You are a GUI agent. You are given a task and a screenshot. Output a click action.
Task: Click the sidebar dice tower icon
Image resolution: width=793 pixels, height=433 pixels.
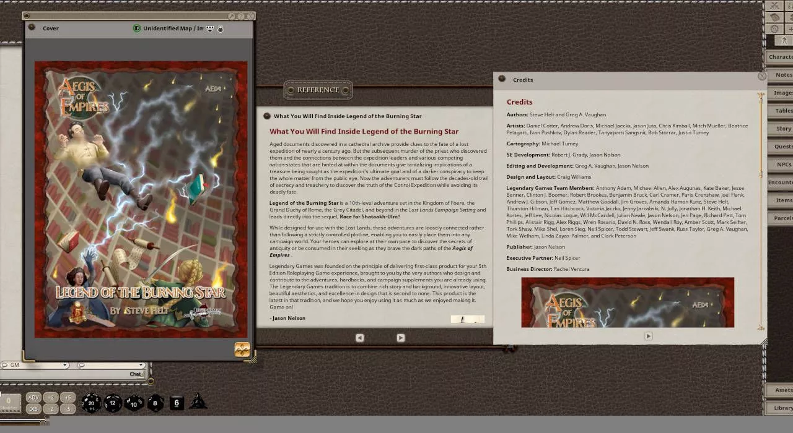[x=774, y=17]
